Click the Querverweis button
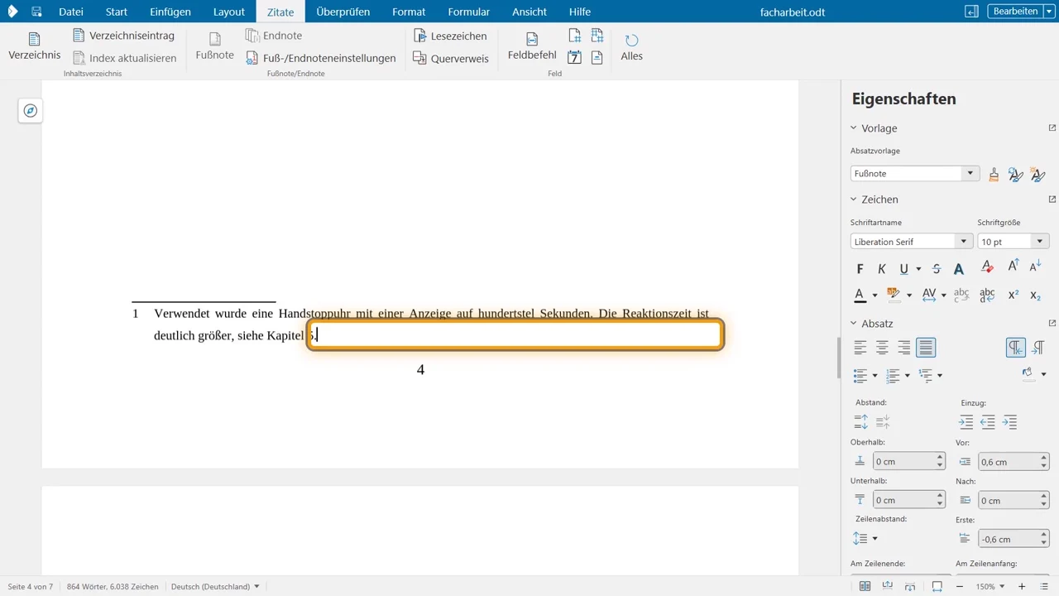This screenshot has height=596, width=1059. click(450, 59)
